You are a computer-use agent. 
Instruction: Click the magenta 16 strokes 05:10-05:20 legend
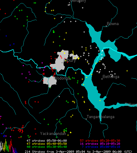[x=100, y=144]
